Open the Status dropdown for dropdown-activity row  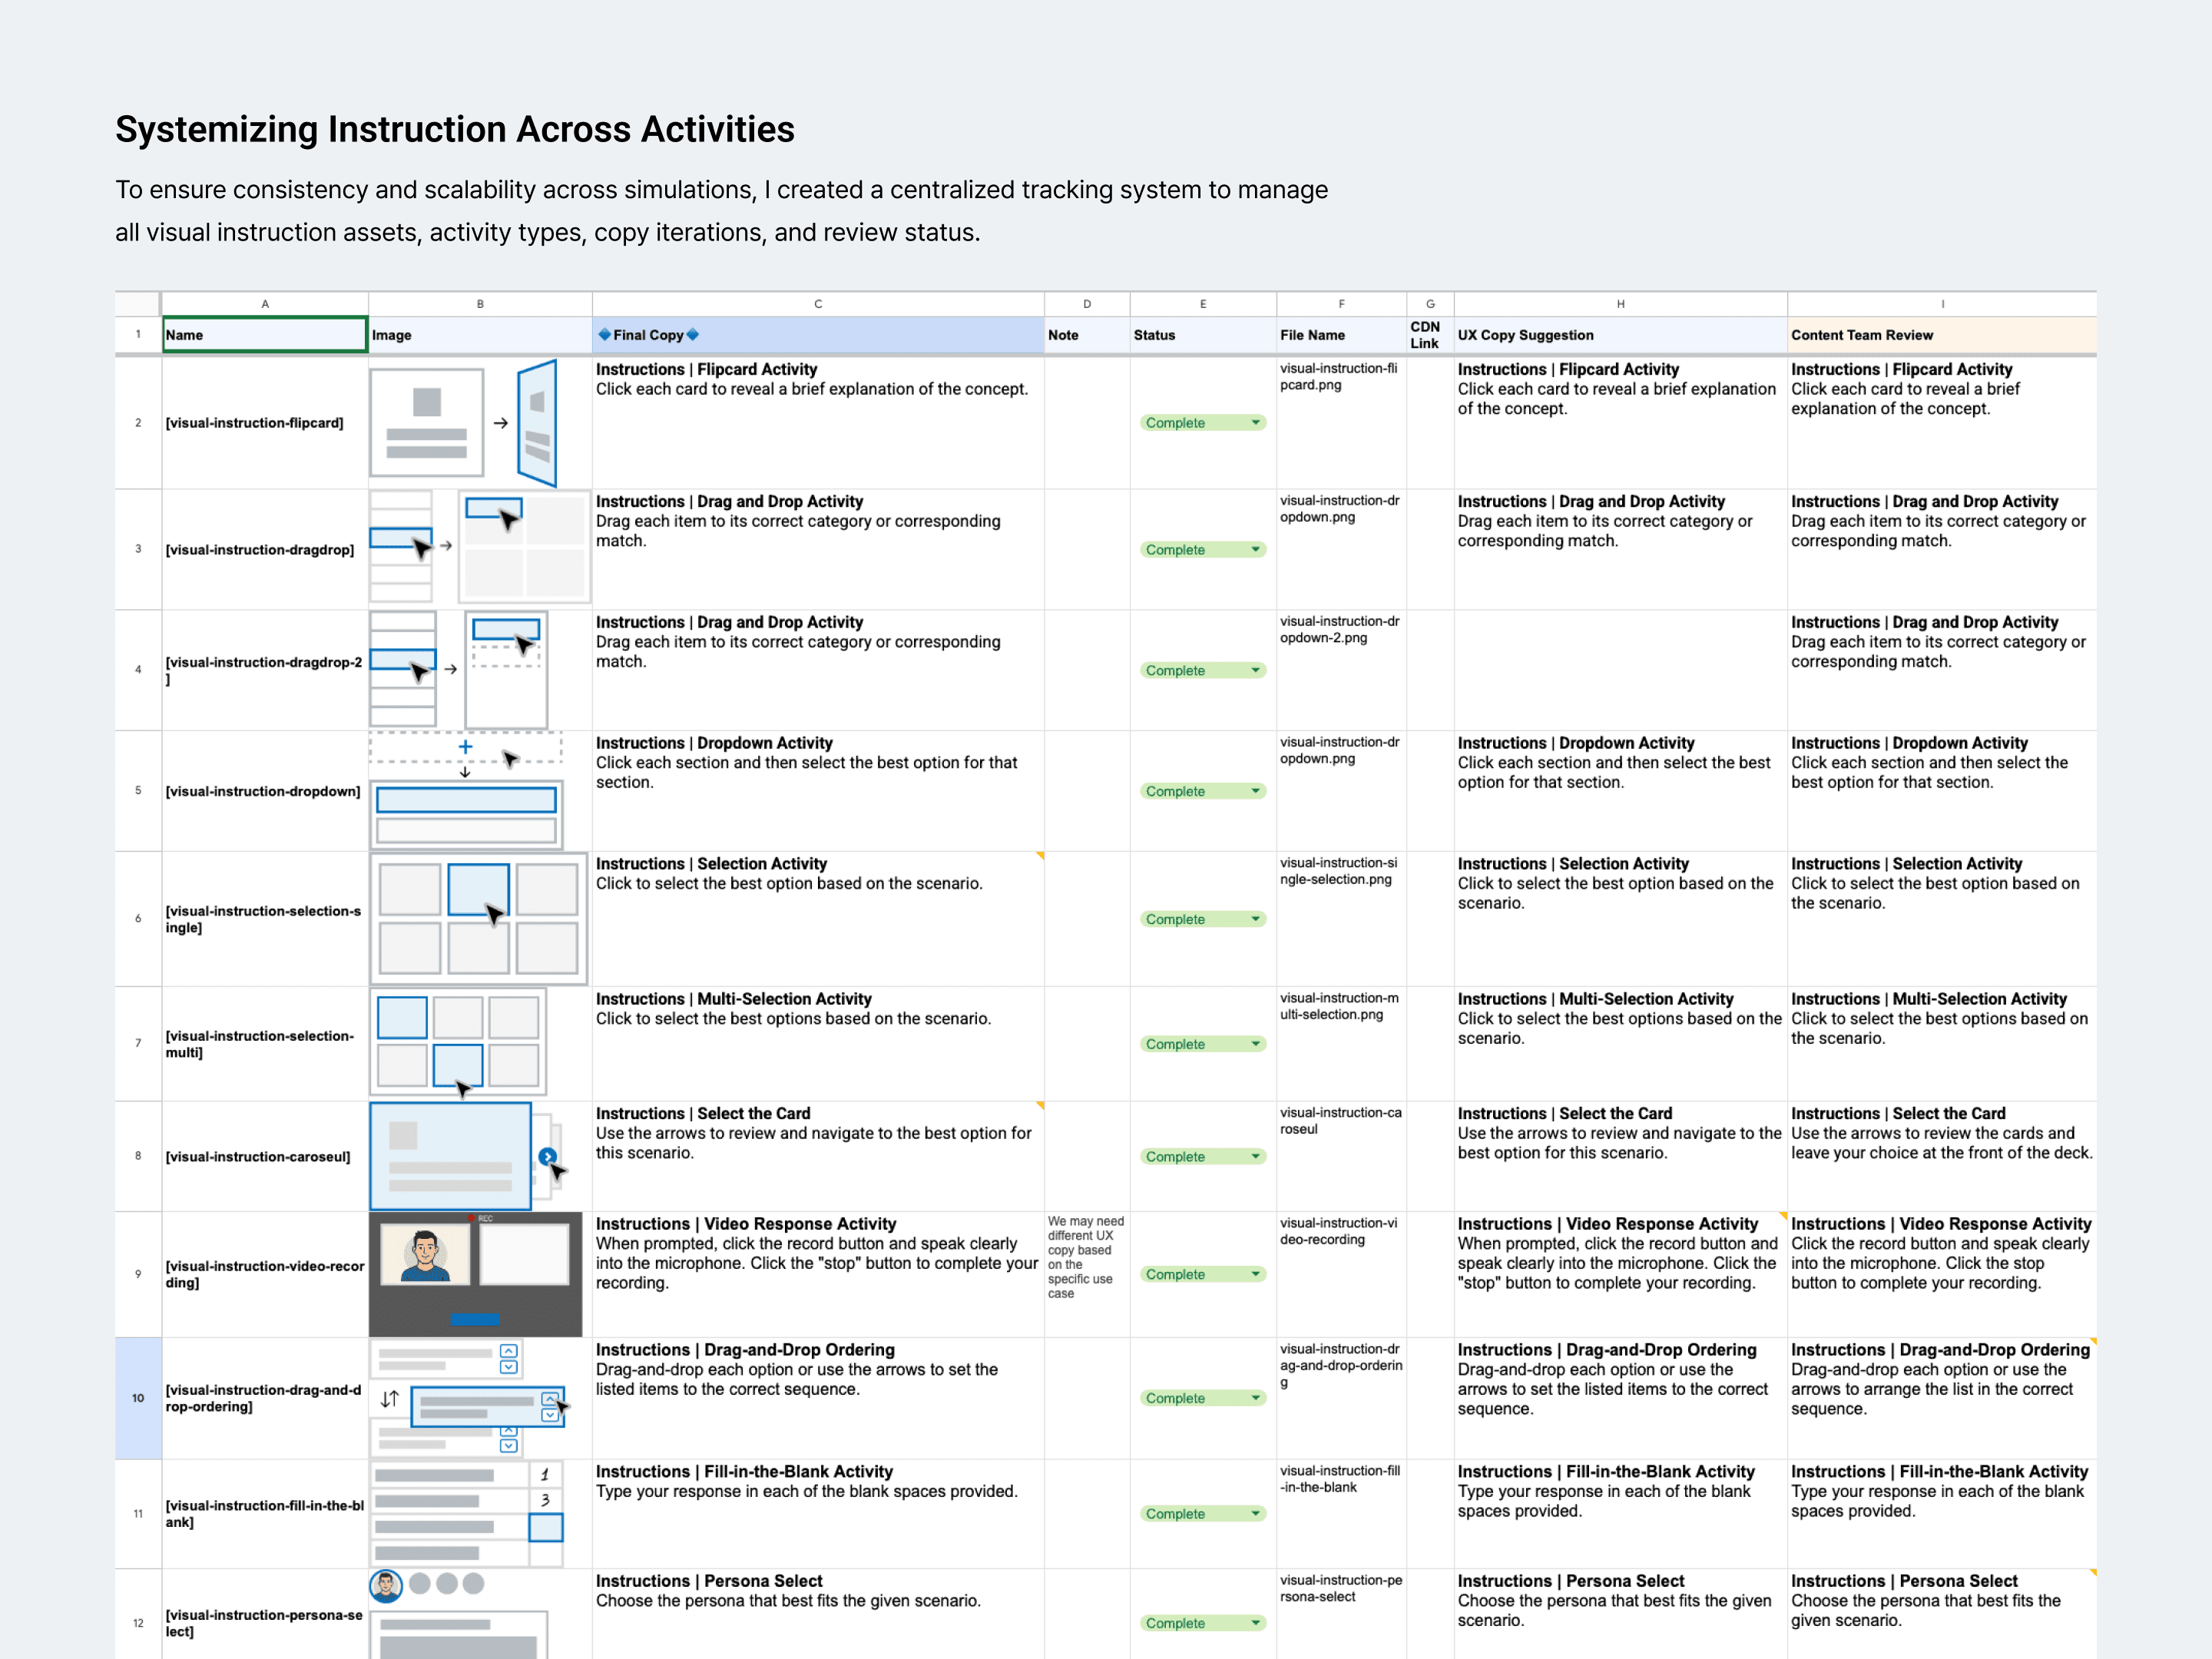click(x=1256, y=791)
